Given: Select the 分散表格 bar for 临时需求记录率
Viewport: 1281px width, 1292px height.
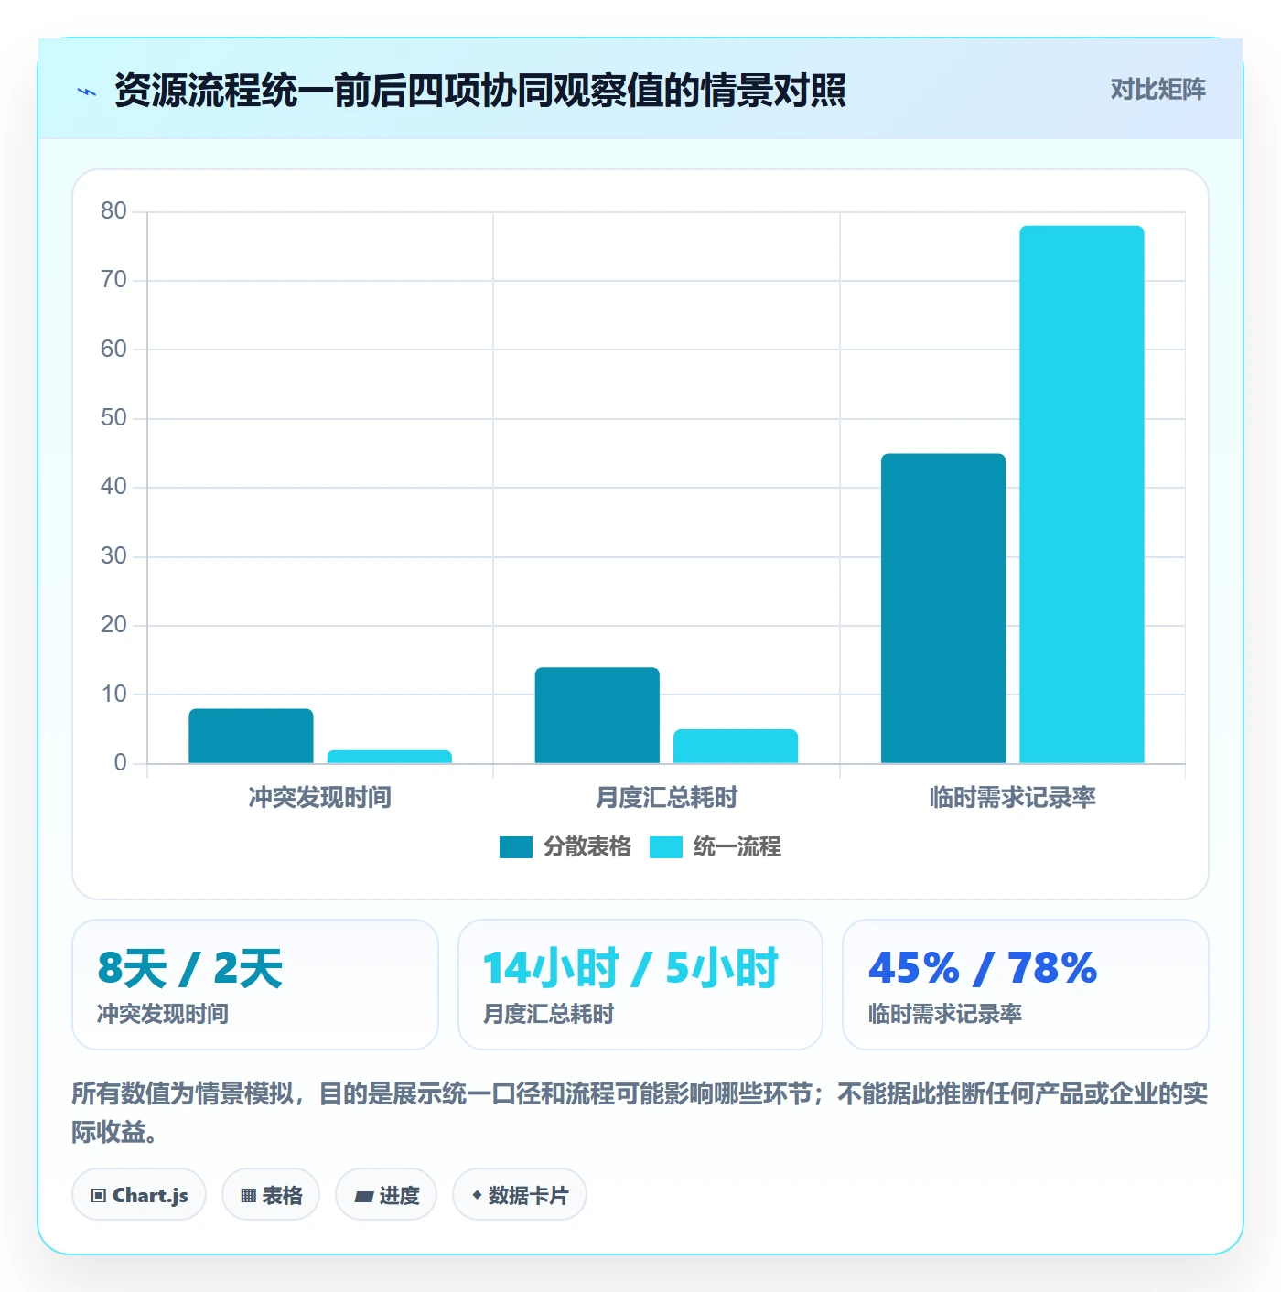Looking at the screenshot, I should (x=943, y=608).
